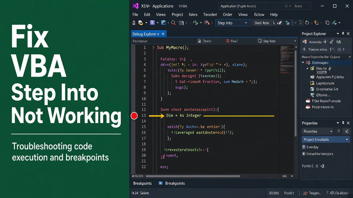This screenshot has width=353, height=198.
Task: Collapse the Dboooages tree node
Action: point(303,63)
